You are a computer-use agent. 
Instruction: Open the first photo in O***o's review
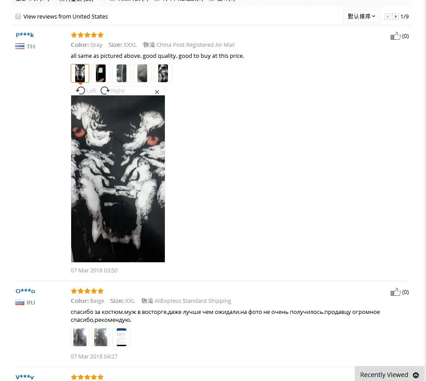80,337
